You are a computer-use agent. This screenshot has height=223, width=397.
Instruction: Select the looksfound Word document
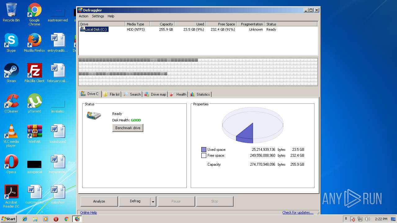58,134
